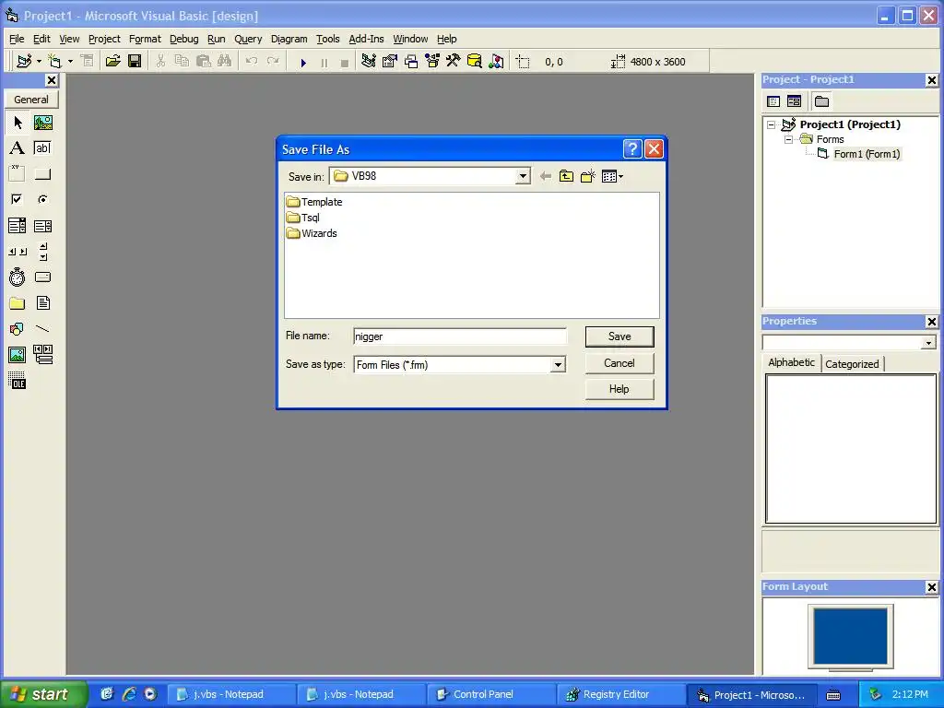Screen dimensions: 944x708
Task: Select the ListBox control tool
Action: [42, 226]
